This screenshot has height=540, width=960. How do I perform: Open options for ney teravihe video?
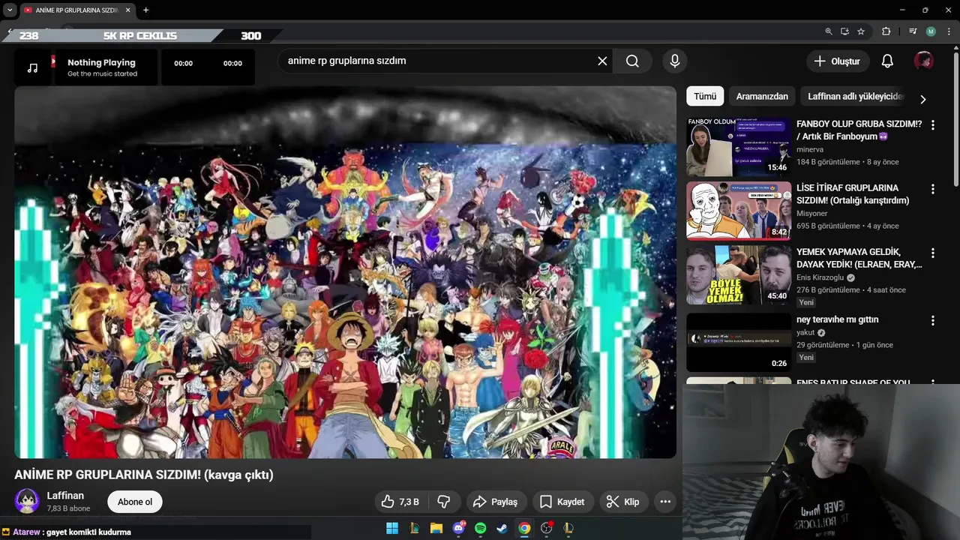coord(933,320)
